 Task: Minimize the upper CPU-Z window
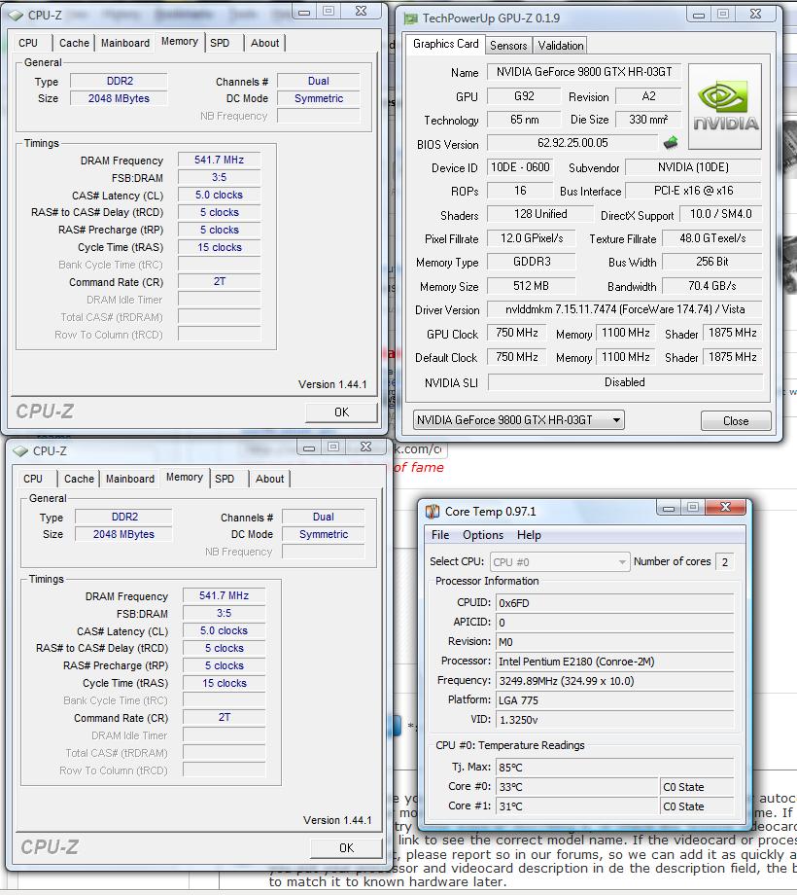[x=304, y=12]
